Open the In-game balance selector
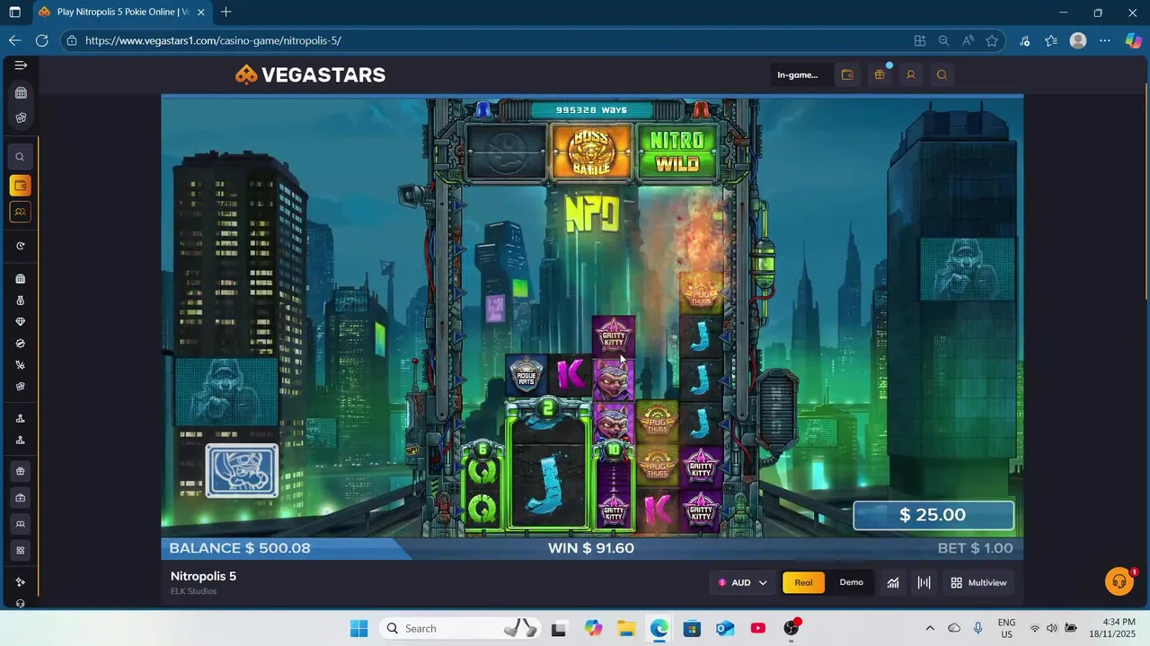1150x646 pixels. (x=798, y=75)
